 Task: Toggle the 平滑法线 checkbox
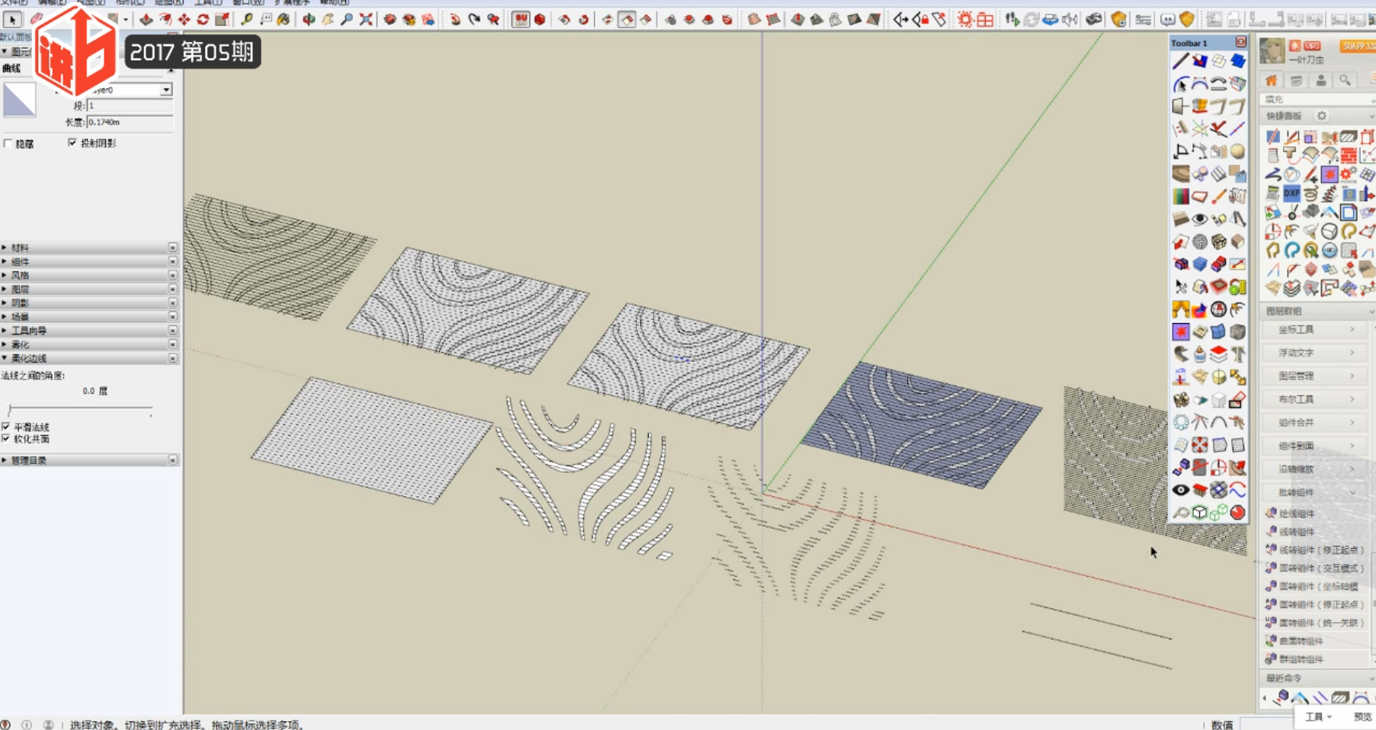[6, 427]
